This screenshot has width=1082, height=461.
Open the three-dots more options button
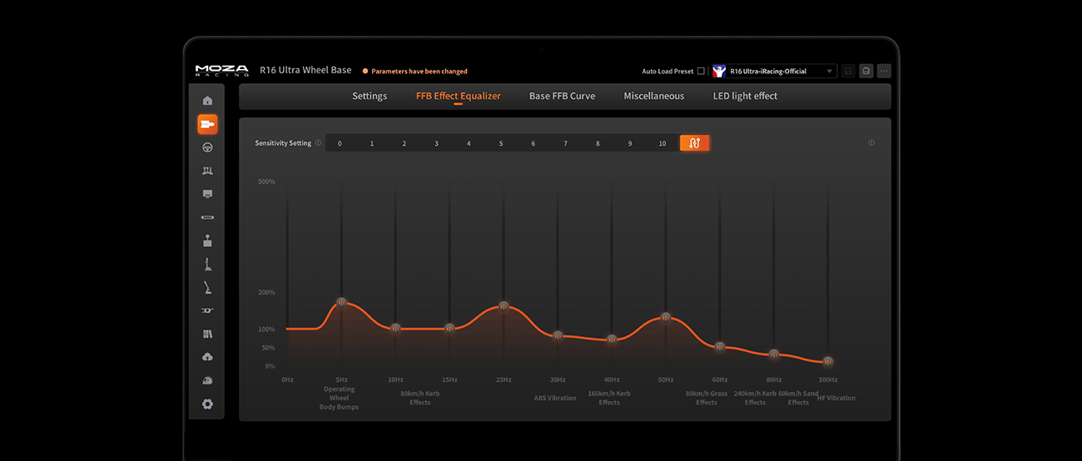click(884, 72)
